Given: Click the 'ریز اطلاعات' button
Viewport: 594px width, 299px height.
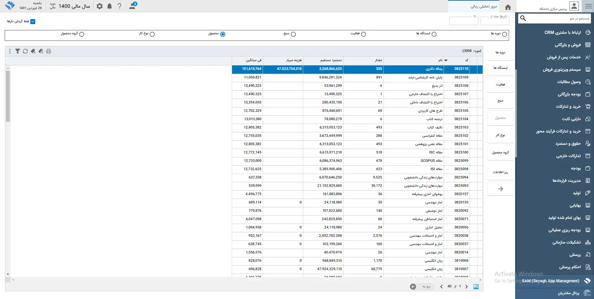Looking at the screenshot, I should tap(500, 172).
